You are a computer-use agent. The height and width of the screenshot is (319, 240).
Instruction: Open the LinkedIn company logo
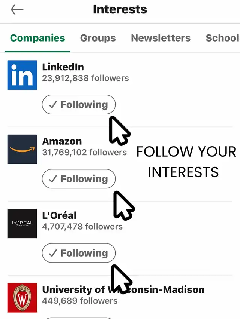point(22,75)
